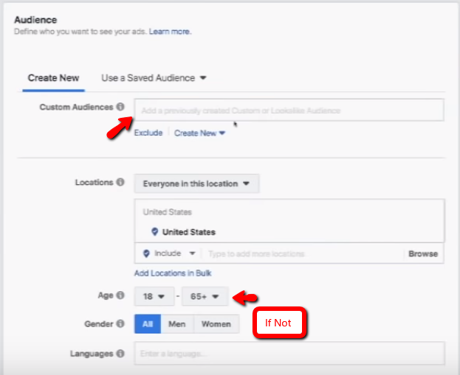Expand the Everyone in this location dropdown

point(196,183)
